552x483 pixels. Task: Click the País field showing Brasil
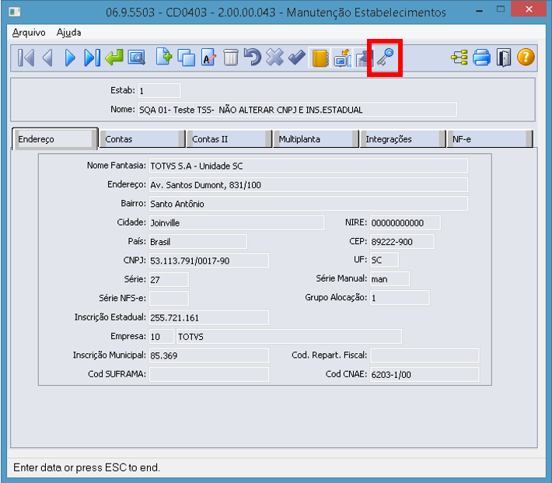[198, 242]
